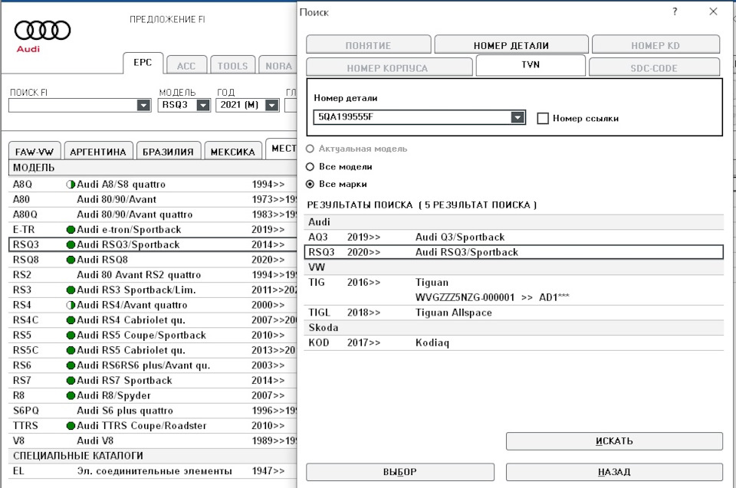Click the half-filled circle icon beside Audi A8/S8

coord(71,185)
